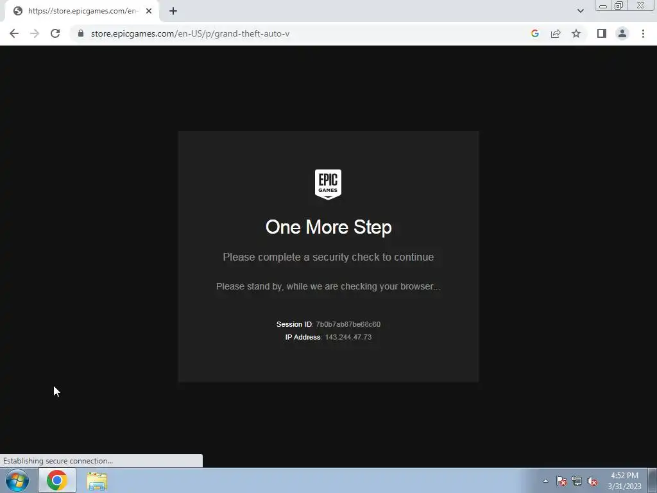
Task: Reload the current page
Action: pyautogui.click(x=55, y=33)
